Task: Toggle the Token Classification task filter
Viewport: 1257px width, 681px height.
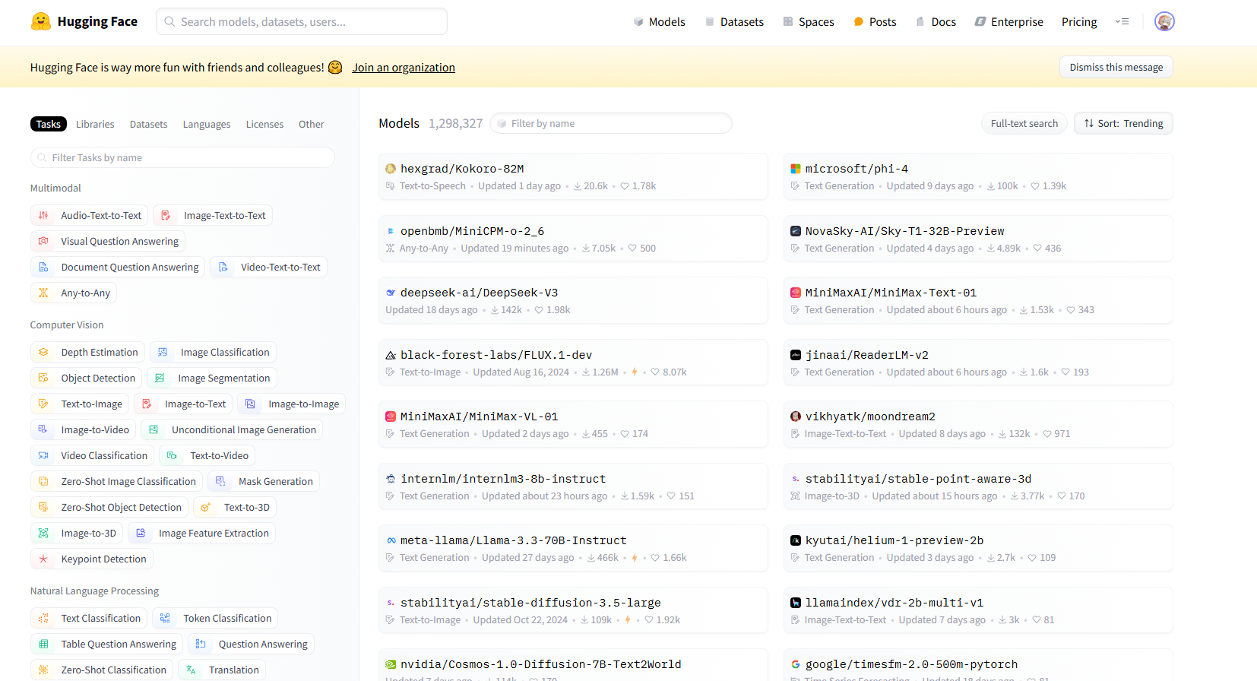Action: pyautogui.click(x=215, y=619)
